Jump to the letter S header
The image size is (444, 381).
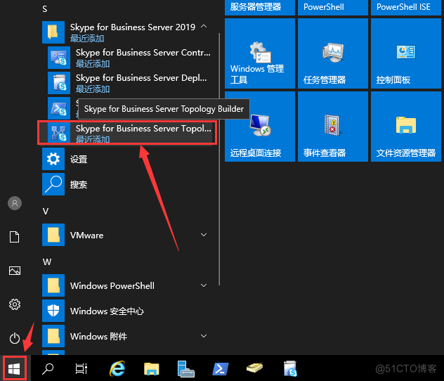point(45,9)
